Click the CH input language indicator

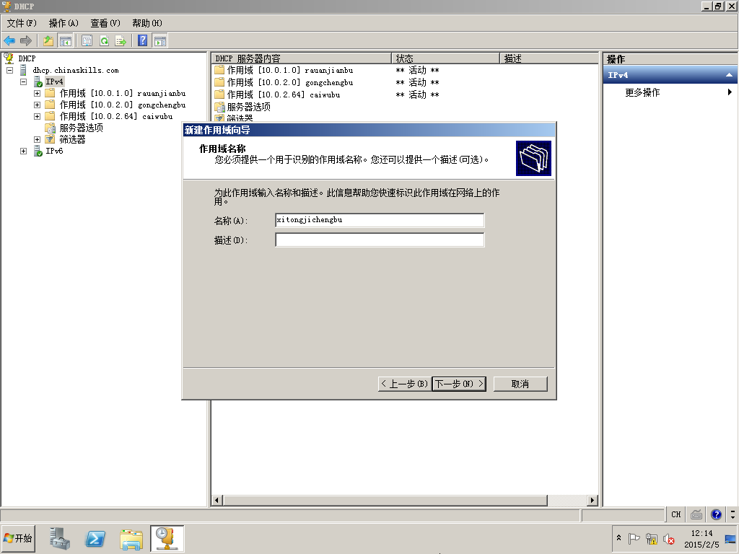point(675,514)
